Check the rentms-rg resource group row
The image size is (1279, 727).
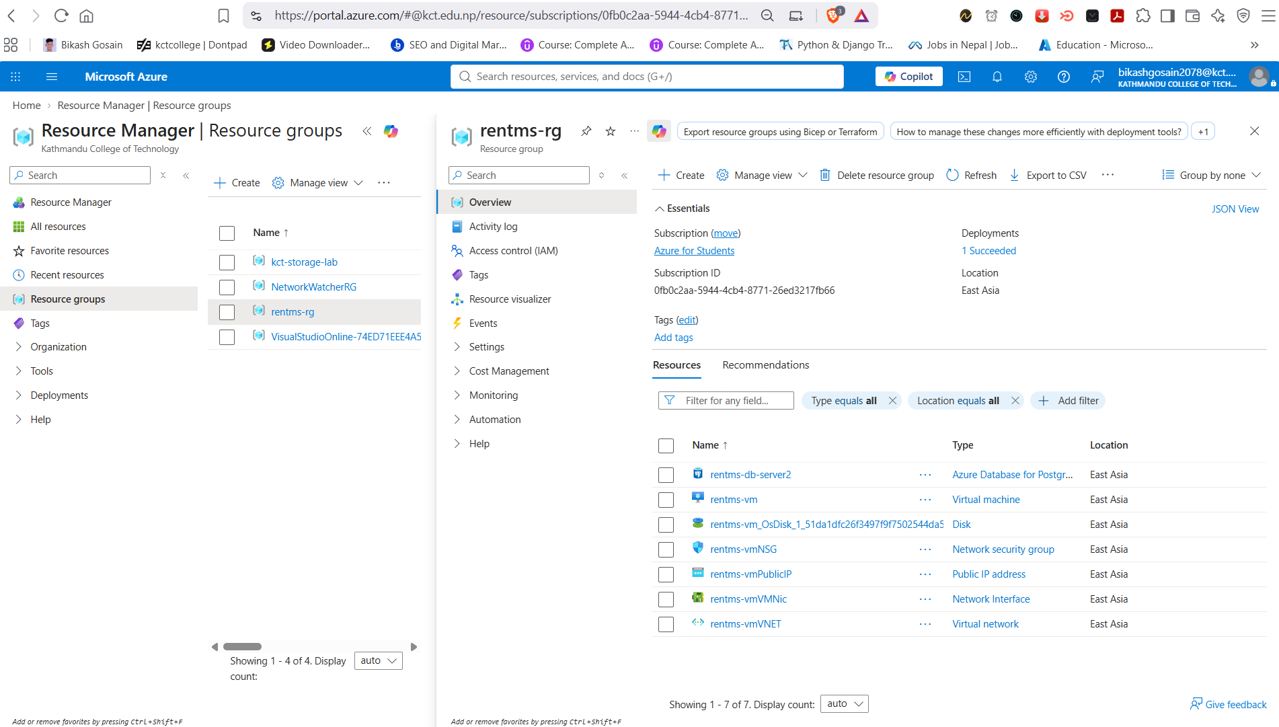(227, 312)
